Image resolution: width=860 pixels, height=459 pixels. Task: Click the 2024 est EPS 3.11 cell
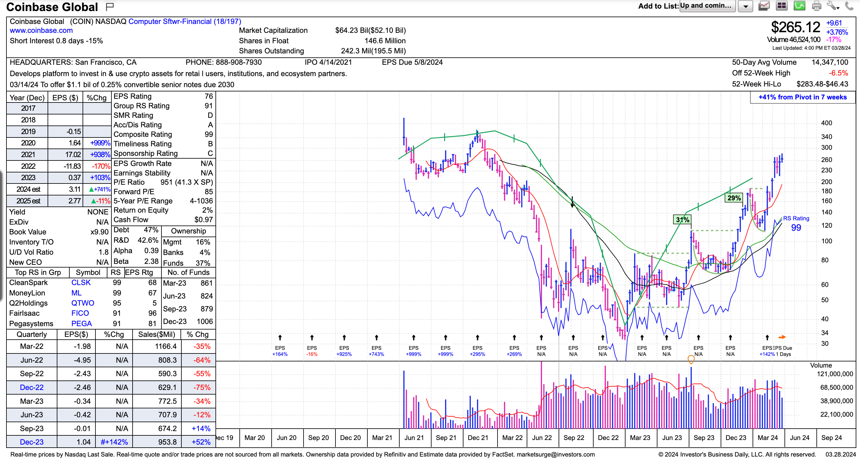pyautogui.click(x=65, y=189)
